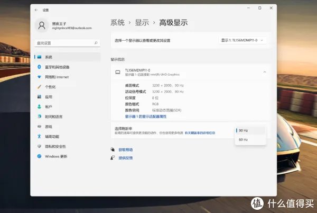Choose 60 Hz refresh rate option
The height and width of the screenshot is (213, 317).
(x=250, y=140)
